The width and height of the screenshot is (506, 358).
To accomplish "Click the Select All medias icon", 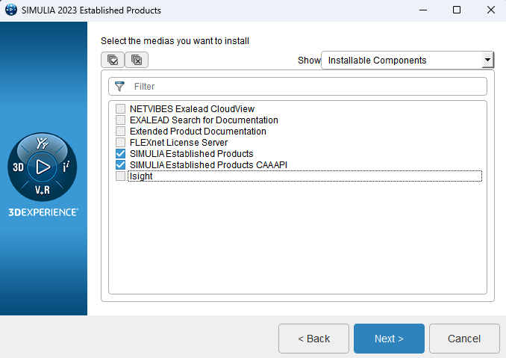I will pyautogui.click(x=113, y=60).
